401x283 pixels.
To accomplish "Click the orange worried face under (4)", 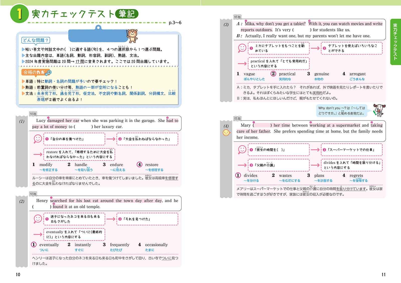I will pyautogui.click(x=226, y=133).
